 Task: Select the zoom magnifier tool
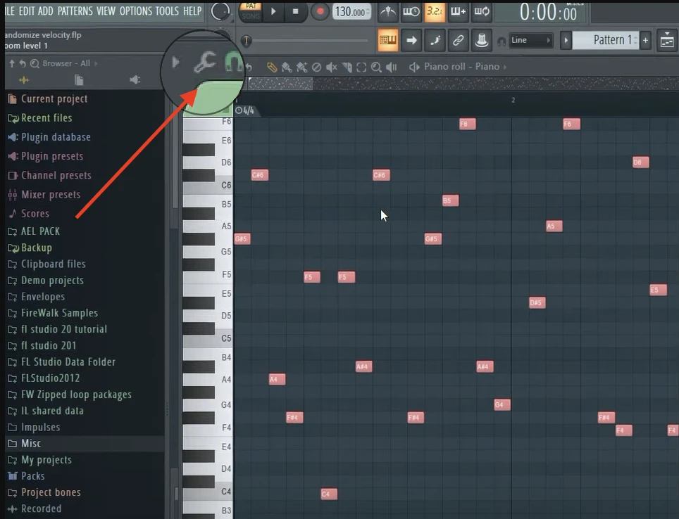[376, 68]
